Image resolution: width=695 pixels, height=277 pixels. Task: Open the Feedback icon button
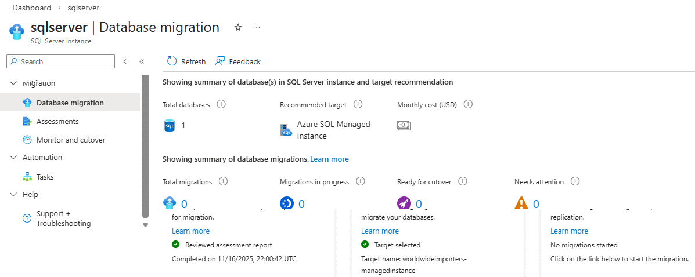(220, 61)
